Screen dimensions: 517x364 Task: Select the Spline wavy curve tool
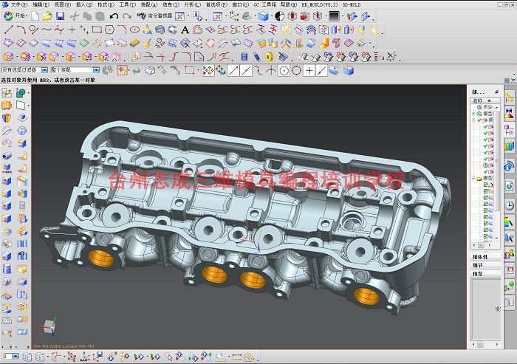[47, 30]
